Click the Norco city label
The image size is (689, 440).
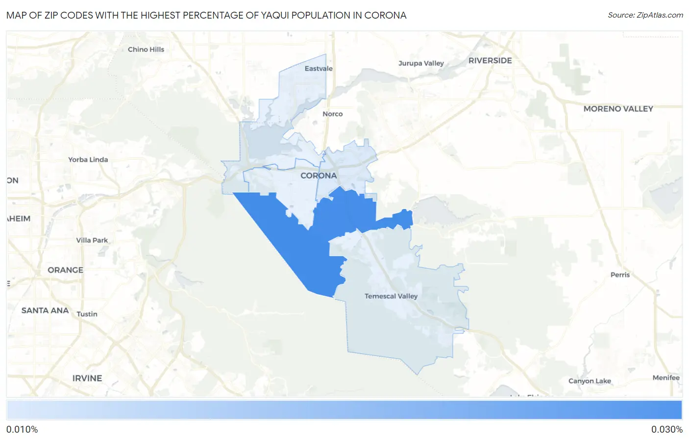pyautogui.click(x=333, y=114)
